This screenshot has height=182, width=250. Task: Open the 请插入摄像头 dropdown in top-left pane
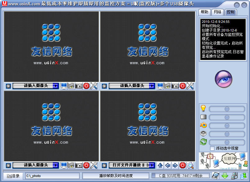pos(36,86)
